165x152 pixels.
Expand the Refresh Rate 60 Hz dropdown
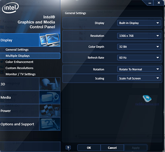[139, 57]
